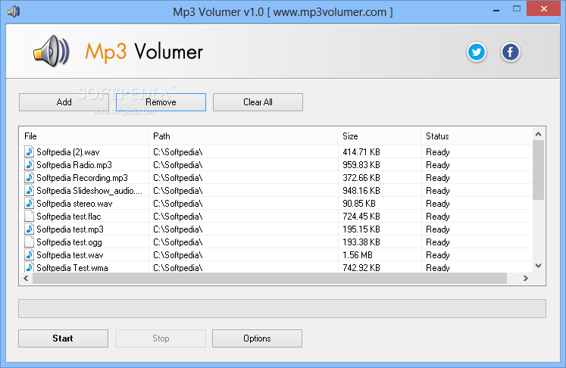
Task: Click the Add button
Action: point(64,102)
